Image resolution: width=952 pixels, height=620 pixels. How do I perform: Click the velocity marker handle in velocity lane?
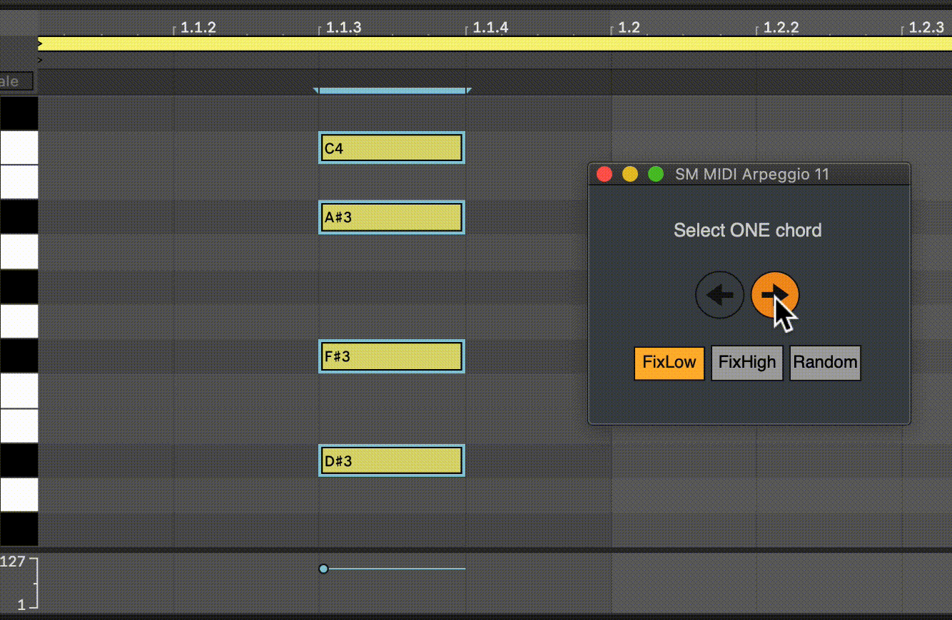tap(323, 569)
